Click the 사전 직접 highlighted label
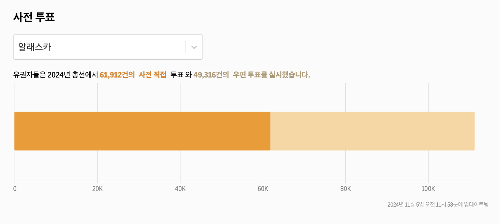The image size is (499, 224). pyautogui.click(x=153, y=75)
